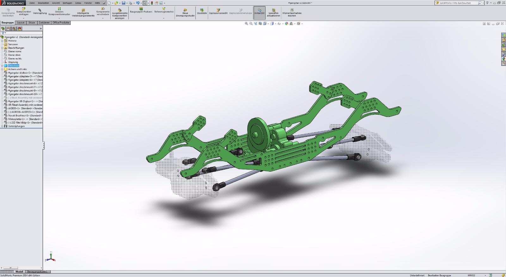This screenshot has height=277, width=506.
Task: Open Komponenten einfügen dropdown arrow
Action: click(x=24, y=18)
